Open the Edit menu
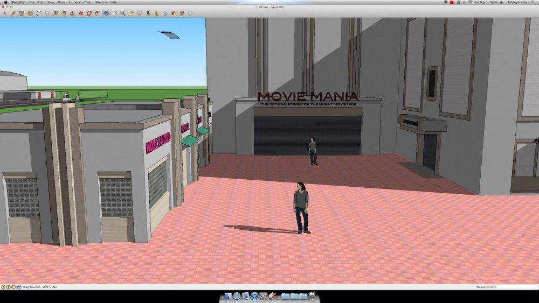The image size is (539, 303). (x=40, y=2)
